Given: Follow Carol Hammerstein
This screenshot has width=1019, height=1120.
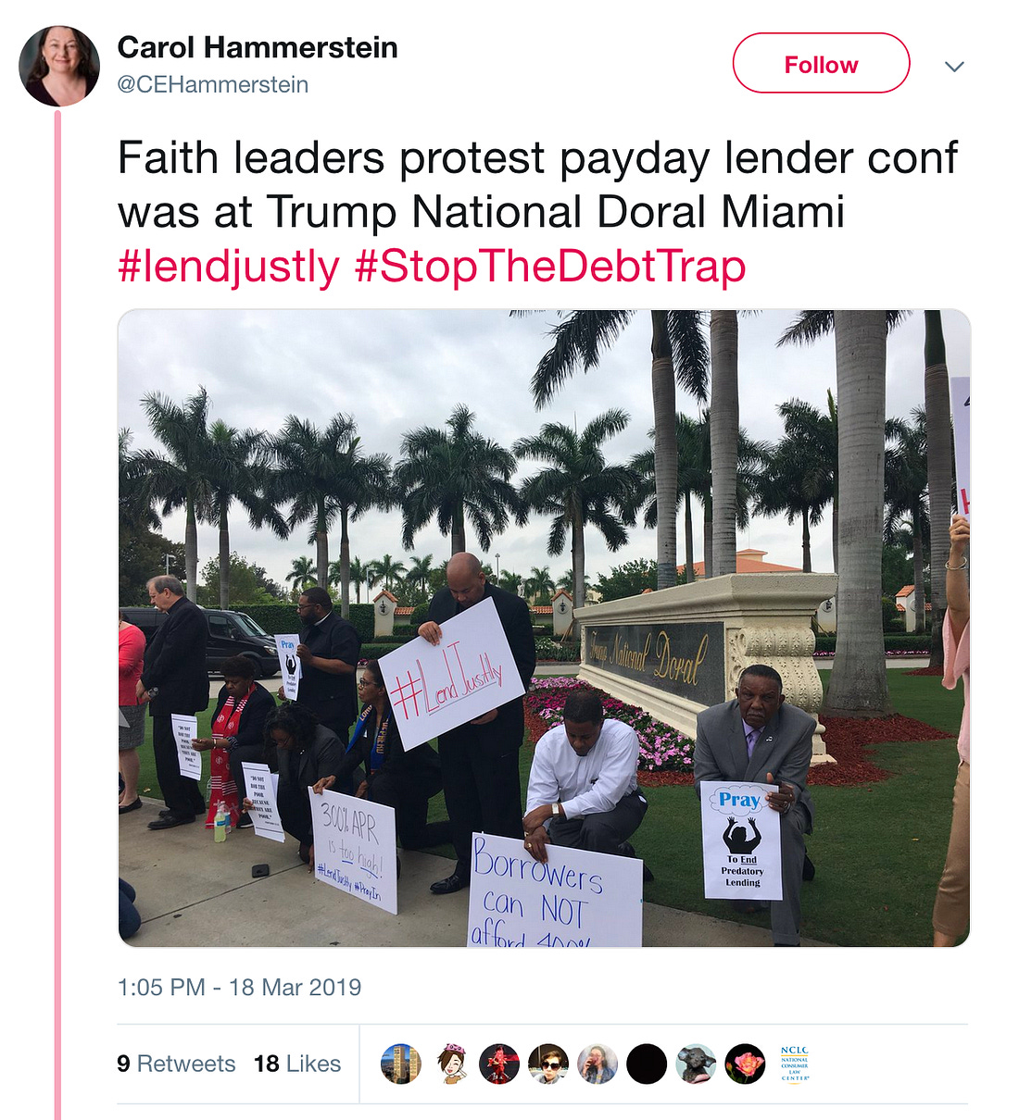Looking at the screenshot, I should (x=821, y=64).
